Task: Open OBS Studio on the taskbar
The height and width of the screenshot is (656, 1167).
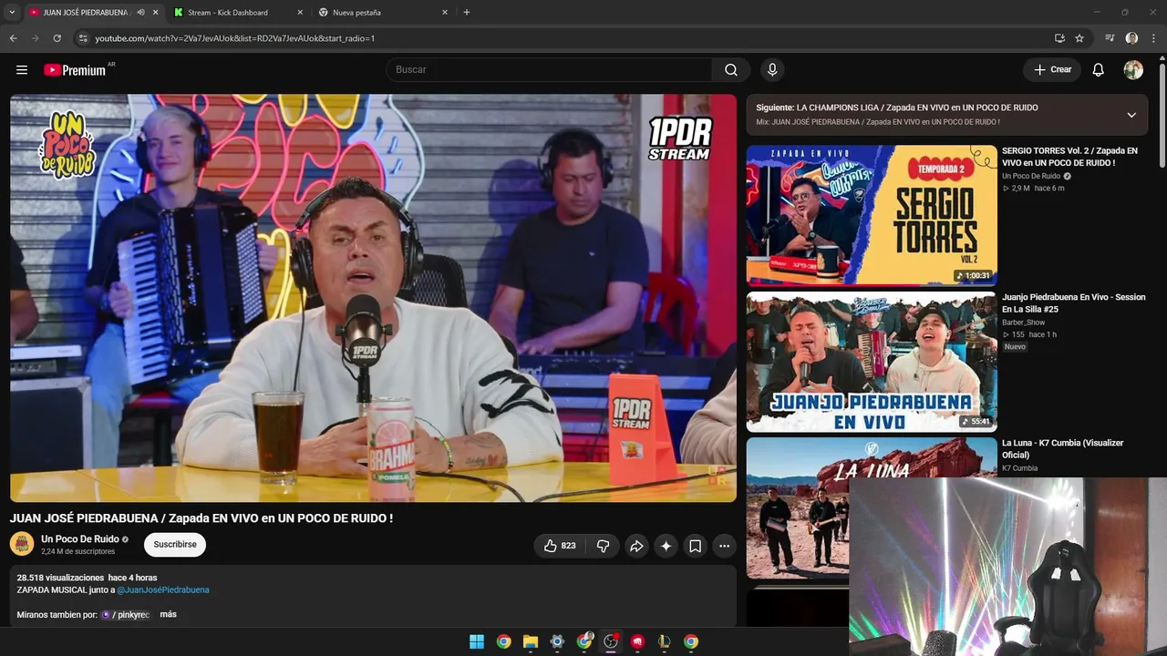Action: click(611, 641)
